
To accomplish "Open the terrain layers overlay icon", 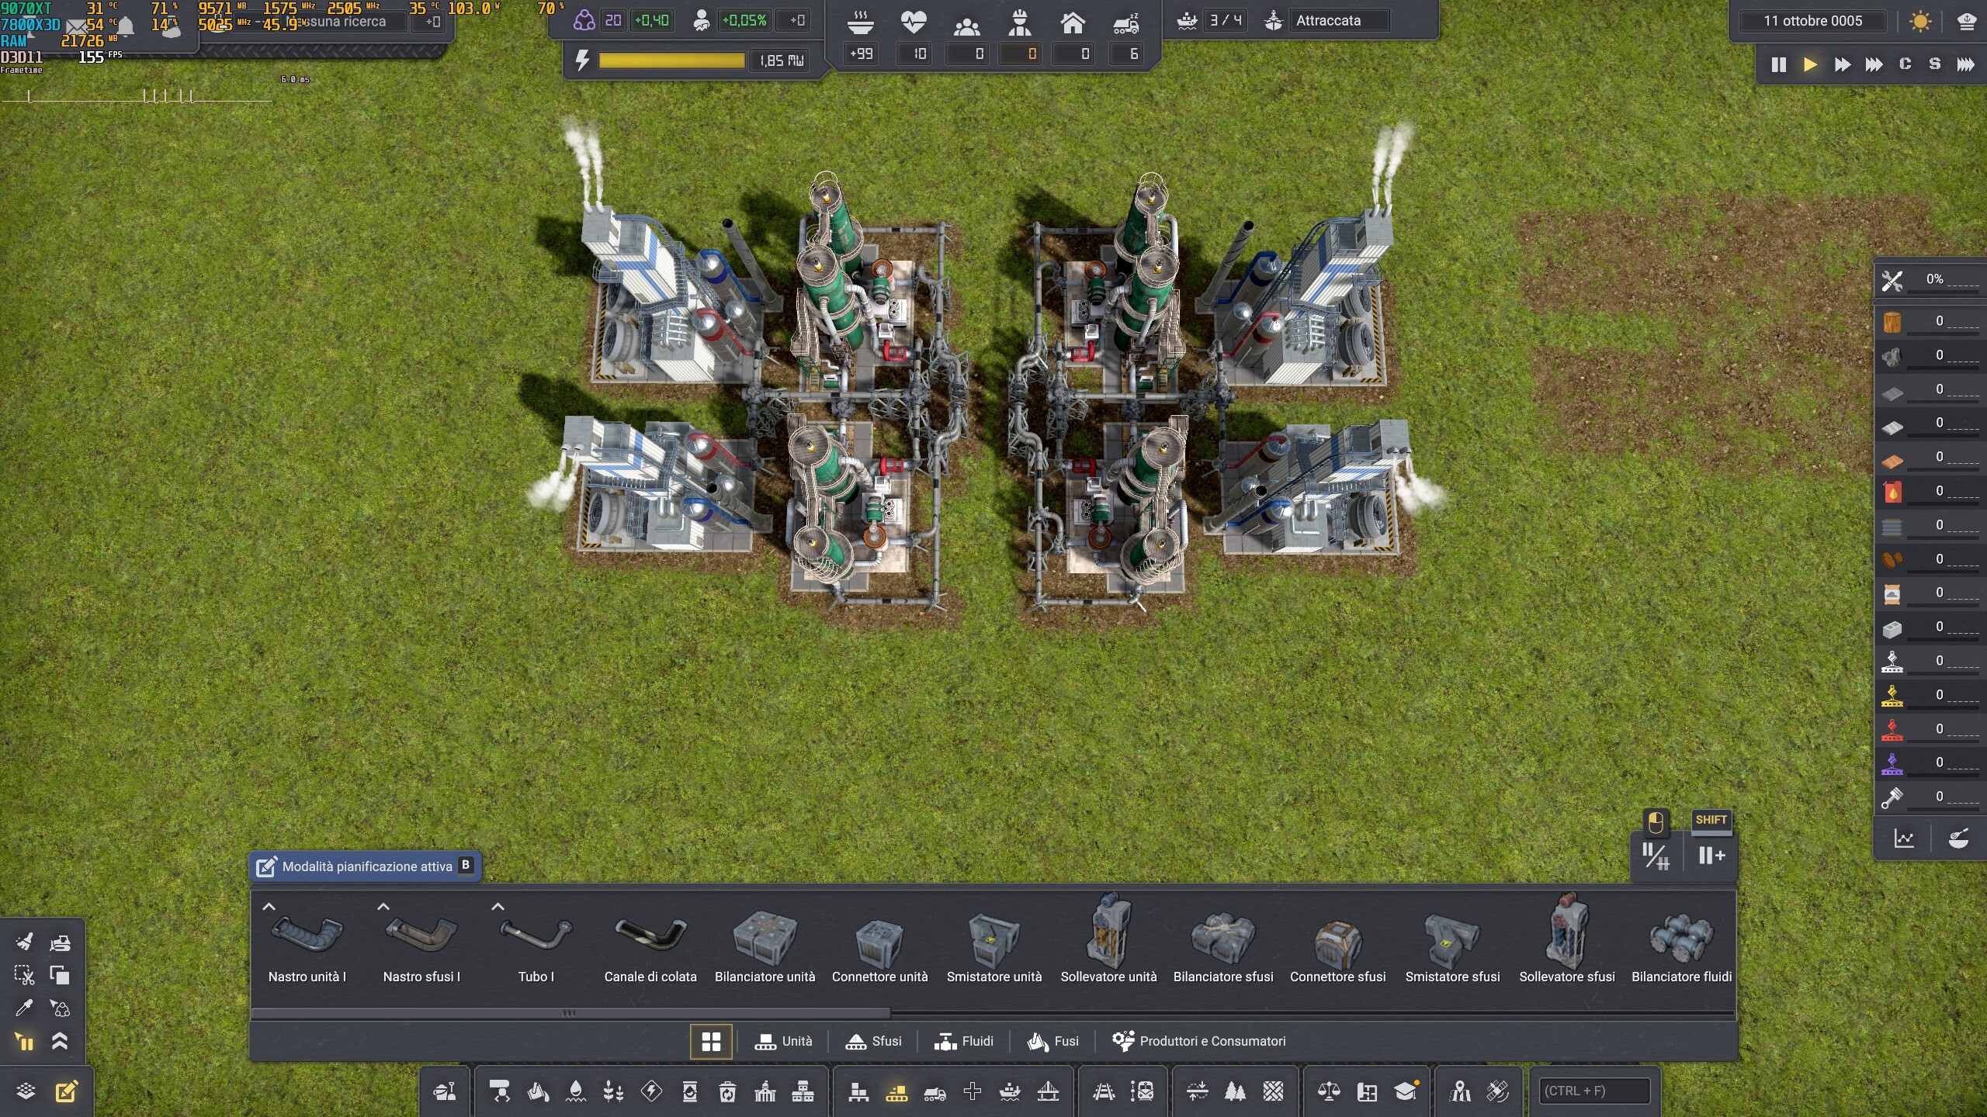I will coord(26,1091).
